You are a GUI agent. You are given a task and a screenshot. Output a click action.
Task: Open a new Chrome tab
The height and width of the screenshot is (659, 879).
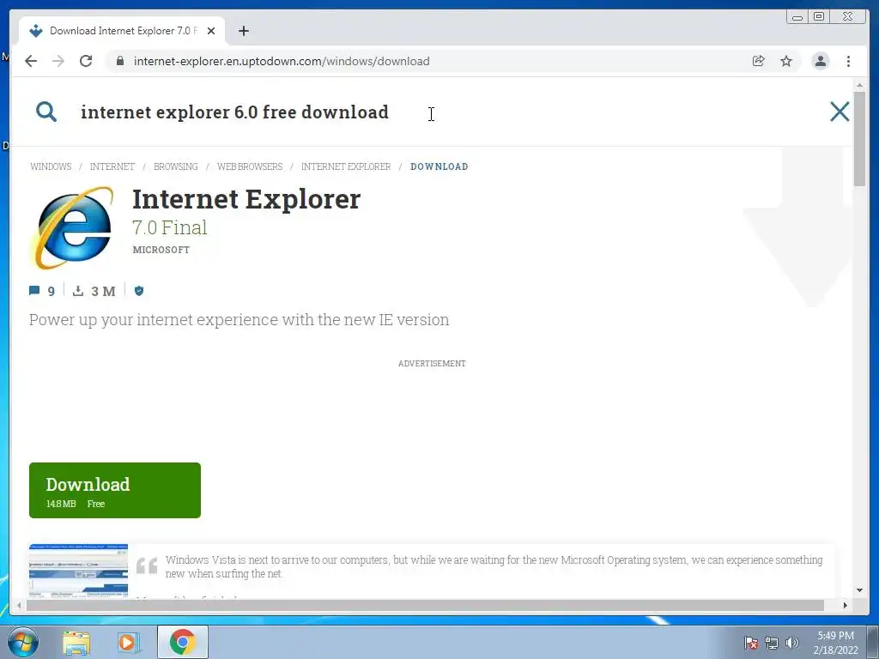243,31
